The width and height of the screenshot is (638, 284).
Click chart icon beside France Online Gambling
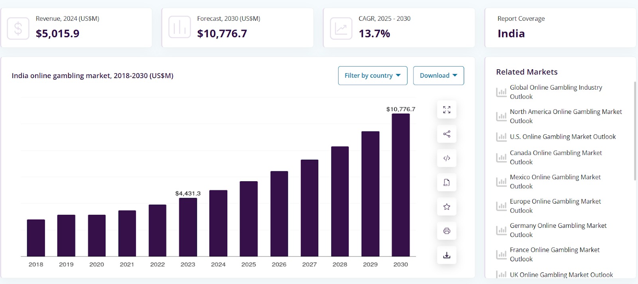(x=501, y=255)
